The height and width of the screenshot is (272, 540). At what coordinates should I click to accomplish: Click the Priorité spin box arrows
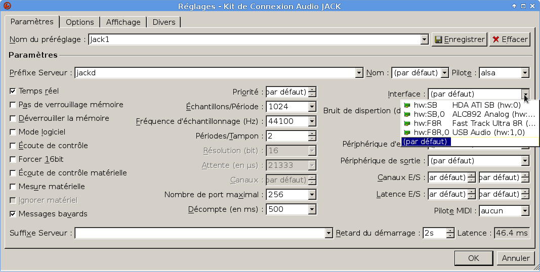(312, 92)
